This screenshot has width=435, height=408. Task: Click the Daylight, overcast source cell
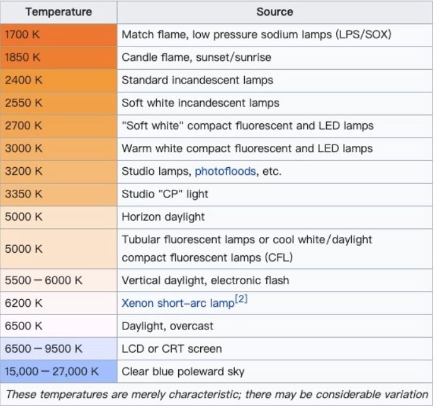coord(167,326)
